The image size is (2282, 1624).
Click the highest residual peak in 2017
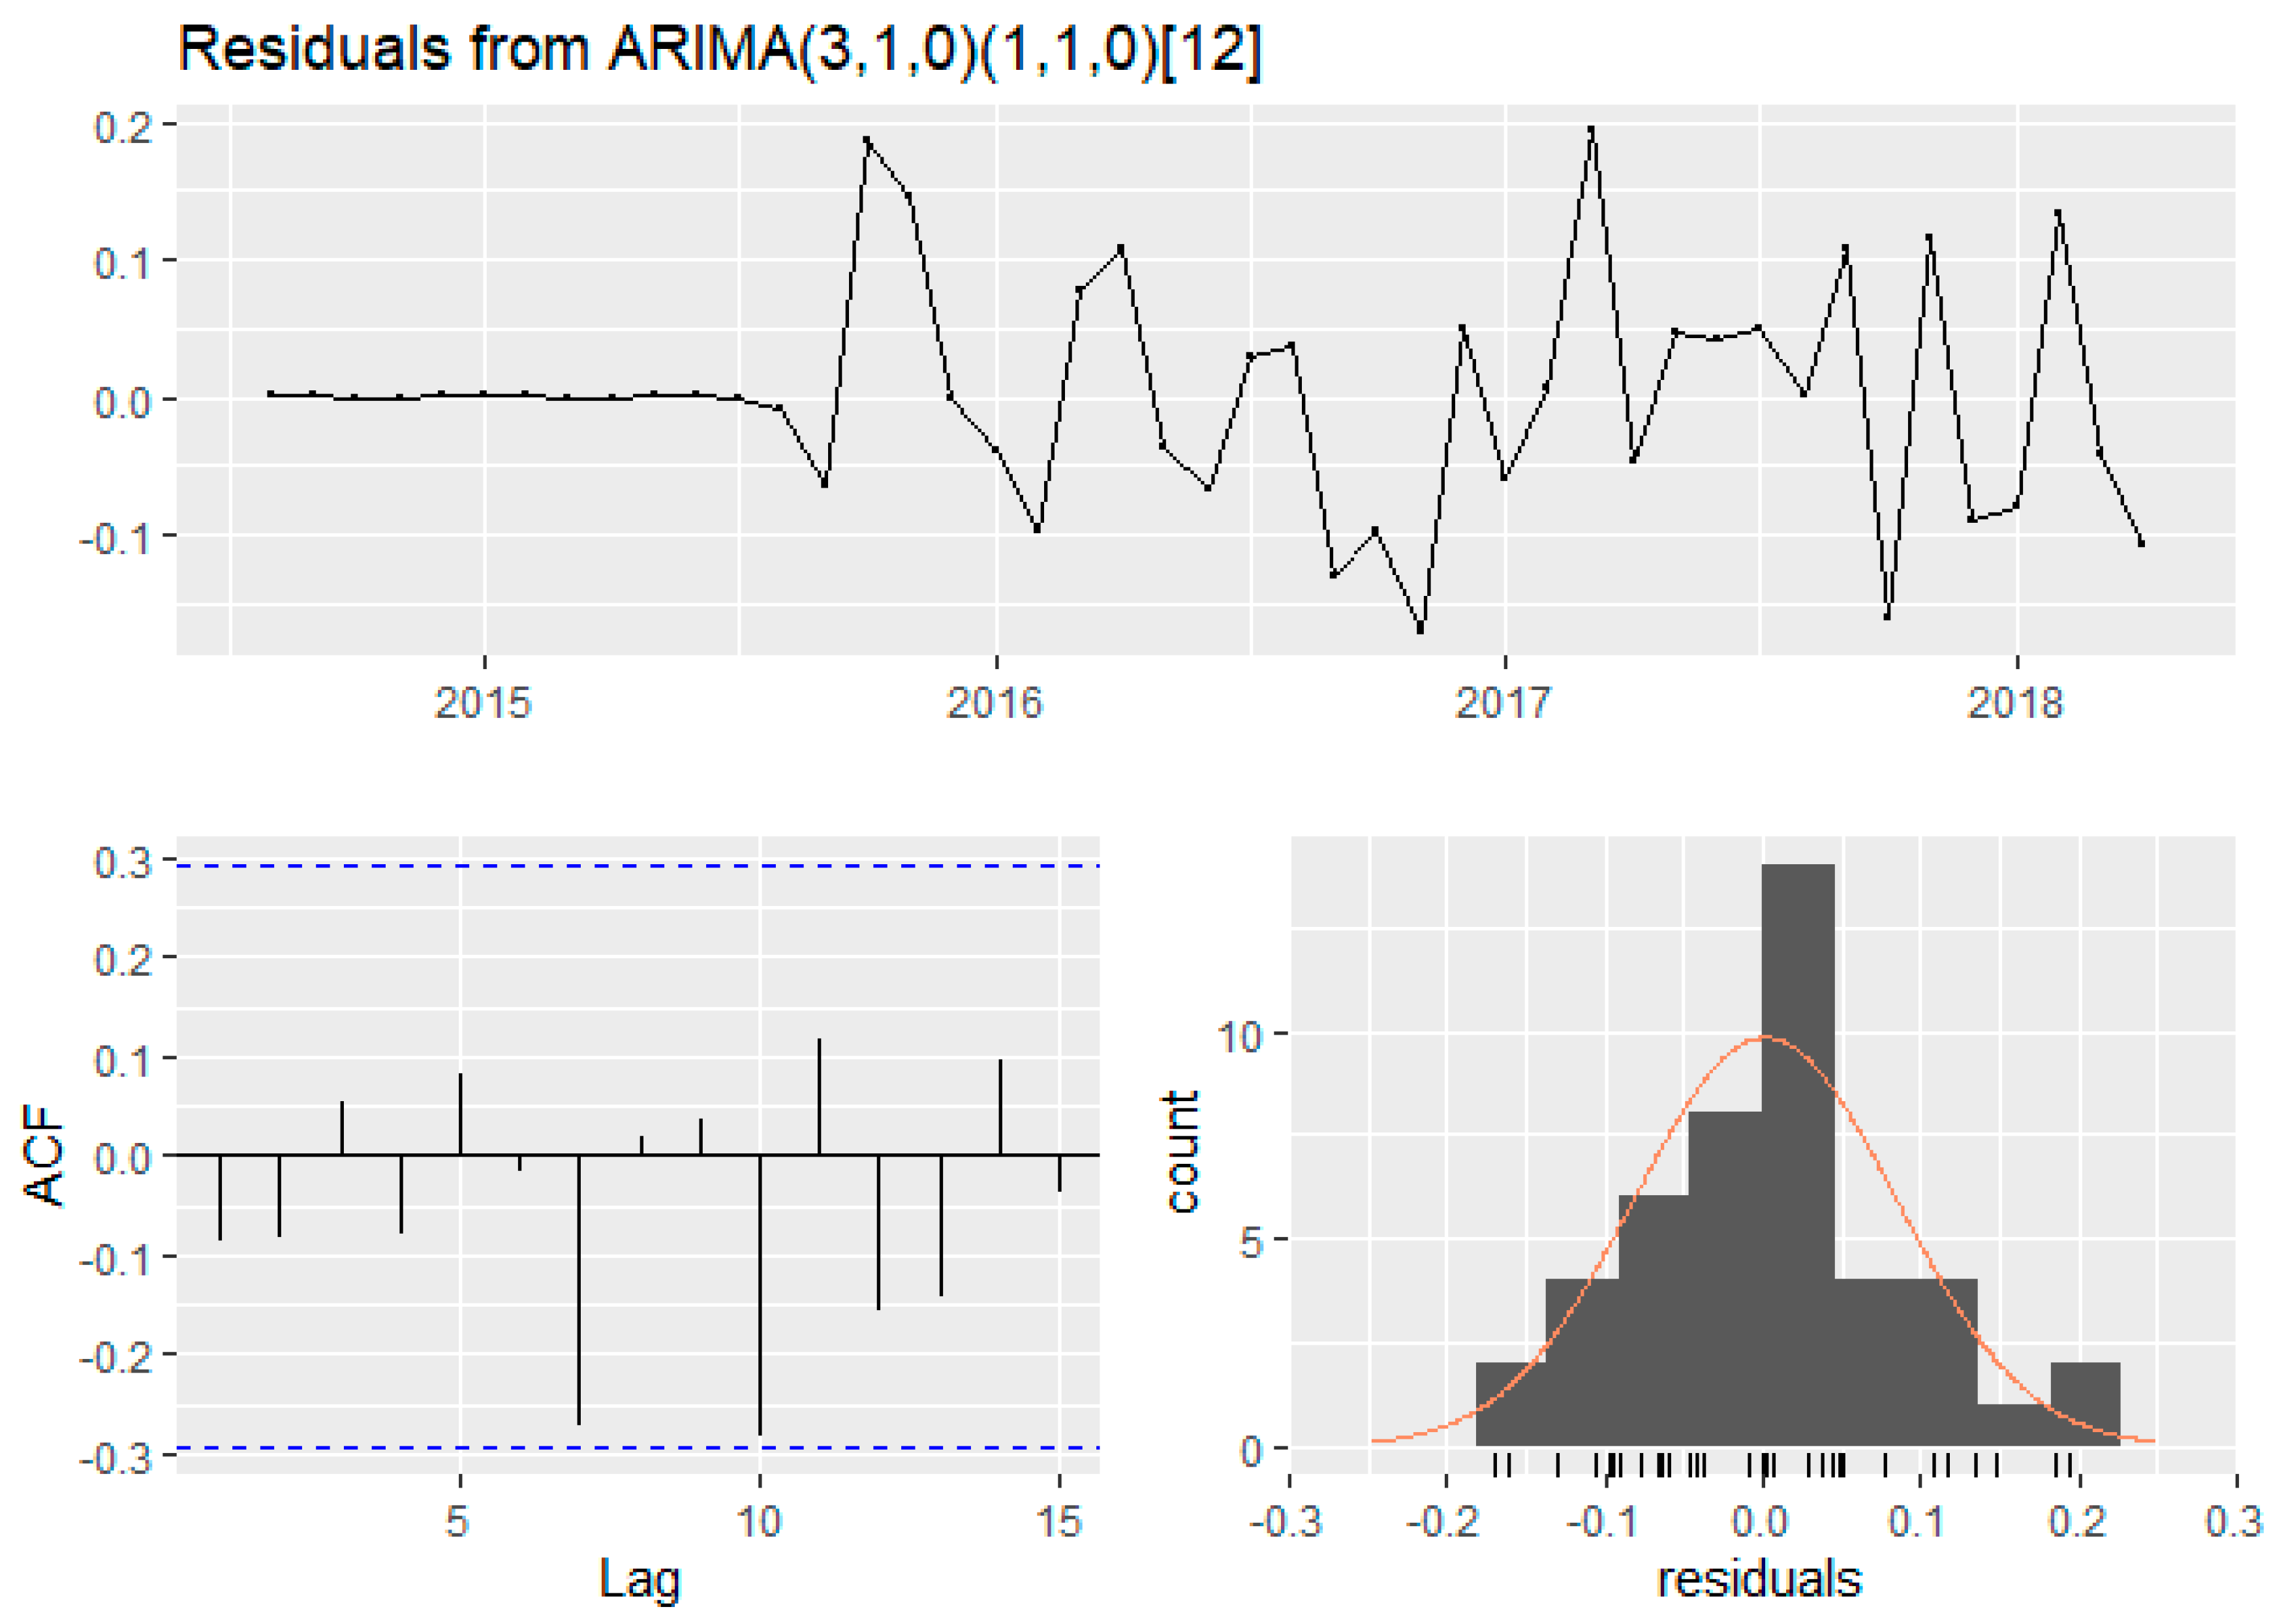point(1590,130)
